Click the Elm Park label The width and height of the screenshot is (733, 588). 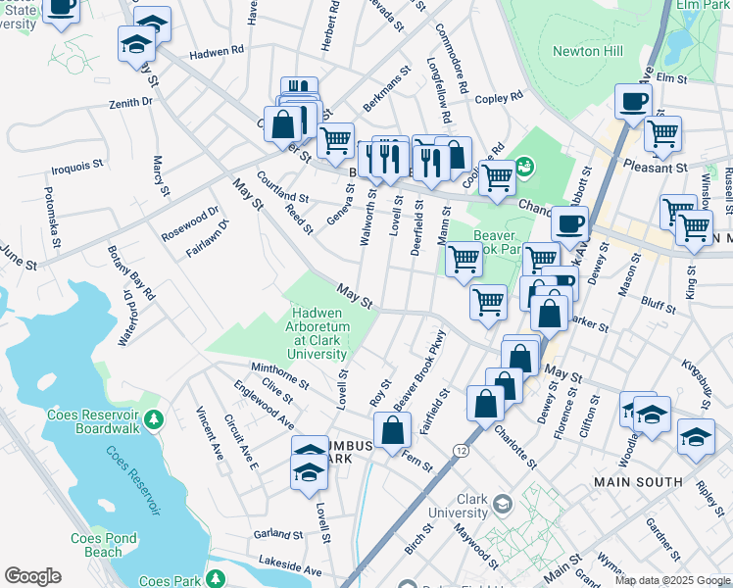(x=704, y=5)
